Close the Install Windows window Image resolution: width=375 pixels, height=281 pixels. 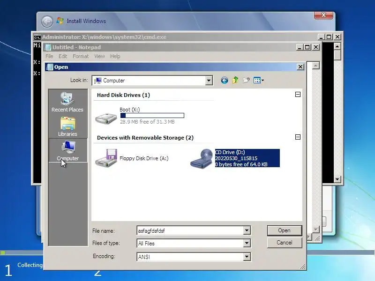coord(323,15)
